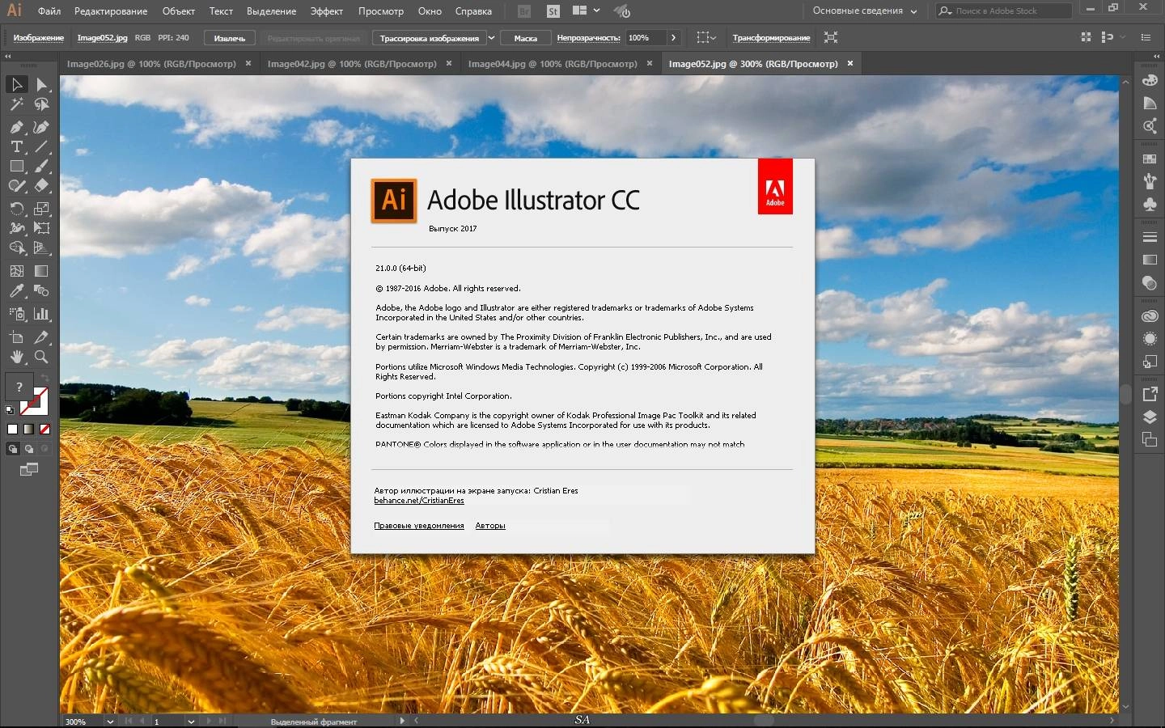Select the Perspective Grid tool
This screenshot has width=1165, height=728.
pyautogui.click(x=41, y=248)
